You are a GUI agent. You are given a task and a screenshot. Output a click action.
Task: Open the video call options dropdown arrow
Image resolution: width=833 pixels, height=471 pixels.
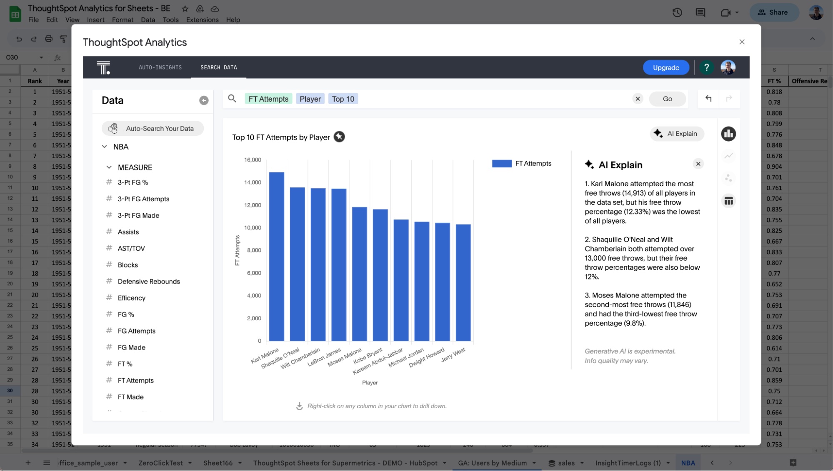[737, 12]
